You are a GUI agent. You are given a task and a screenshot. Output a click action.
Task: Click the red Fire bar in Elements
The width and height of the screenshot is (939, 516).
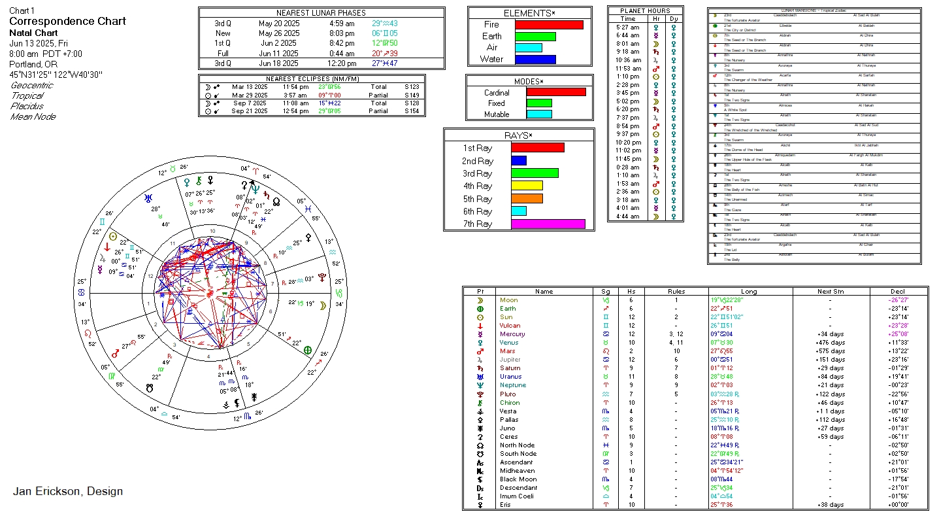click(x=549, y=25)
